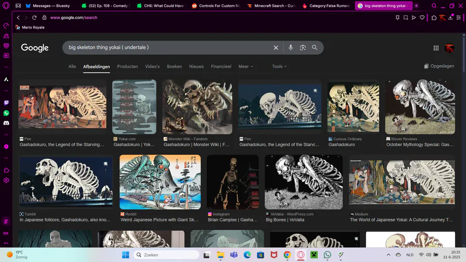Go back to previous page

click(x=18, y=18)
